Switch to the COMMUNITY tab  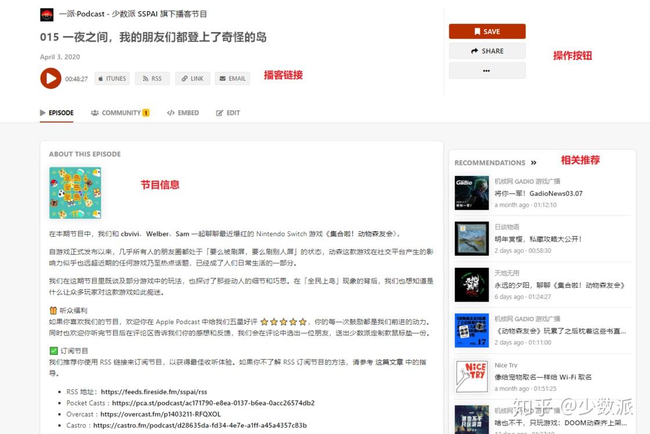tap(120, 113)
